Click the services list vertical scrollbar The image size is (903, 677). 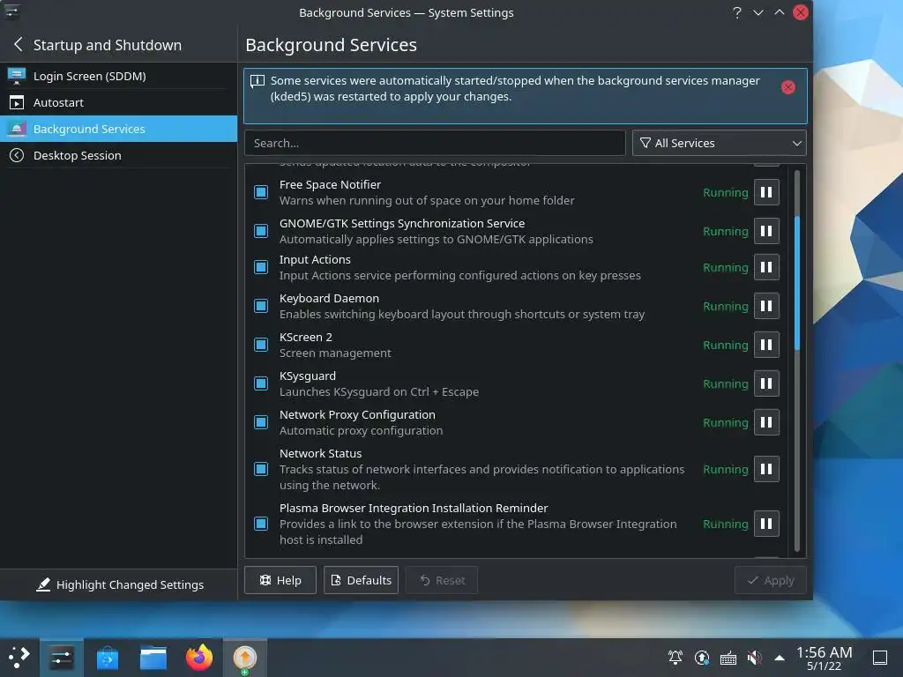(797, 283)
